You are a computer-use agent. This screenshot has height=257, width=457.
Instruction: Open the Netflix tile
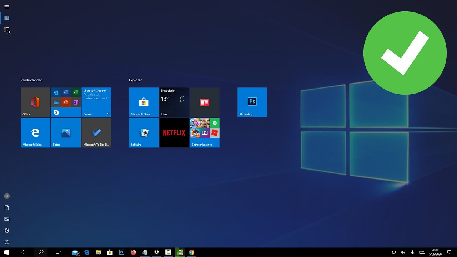point(174,133)
